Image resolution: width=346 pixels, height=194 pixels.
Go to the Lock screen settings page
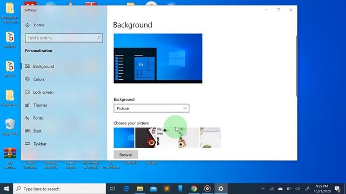43,92
